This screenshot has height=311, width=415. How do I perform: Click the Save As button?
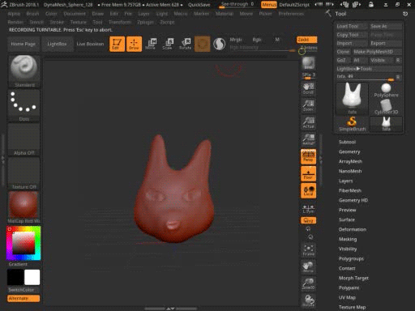385,26
